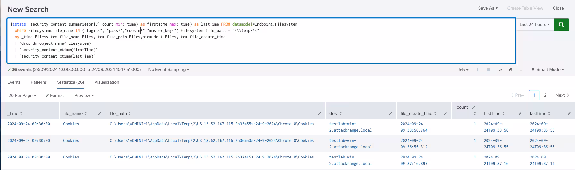575x170 pixels.
Task: Sort results by _time column
Action: [15, 113]
